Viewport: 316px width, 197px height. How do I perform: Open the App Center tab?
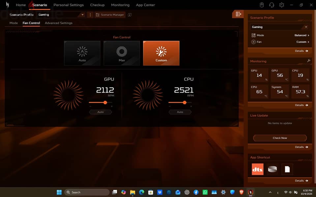click(x=145, y=5)
